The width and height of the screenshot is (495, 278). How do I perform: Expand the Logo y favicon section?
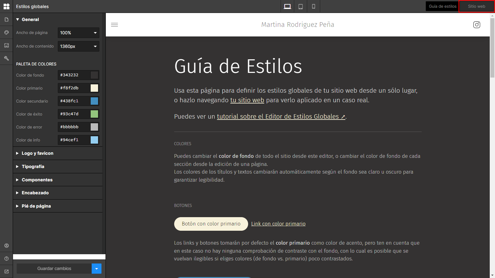coord(58,153)
